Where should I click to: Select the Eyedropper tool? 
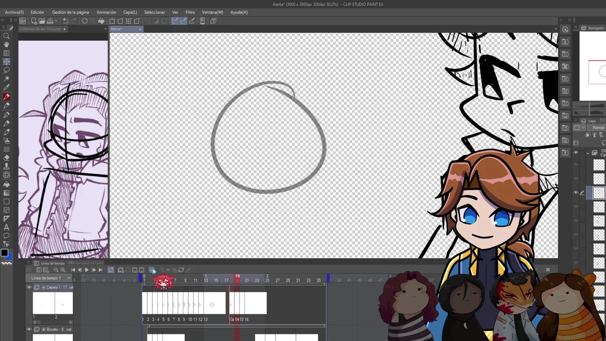7,88
